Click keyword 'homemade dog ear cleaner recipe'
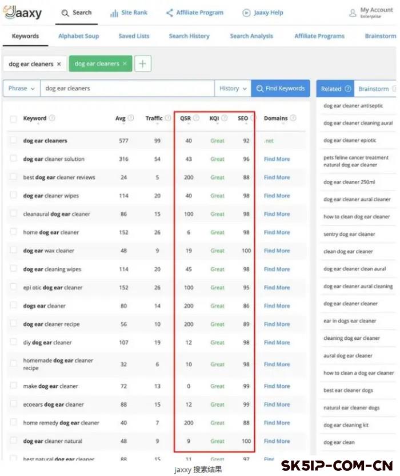 point(58,364)
